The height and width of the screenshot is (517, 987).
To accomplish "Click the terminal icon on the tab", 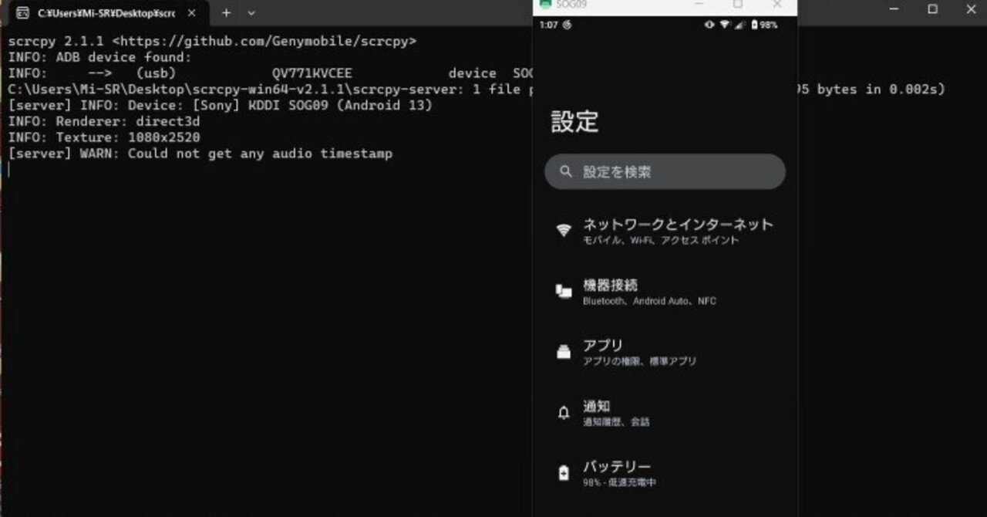I will click(x=23, y=13).
